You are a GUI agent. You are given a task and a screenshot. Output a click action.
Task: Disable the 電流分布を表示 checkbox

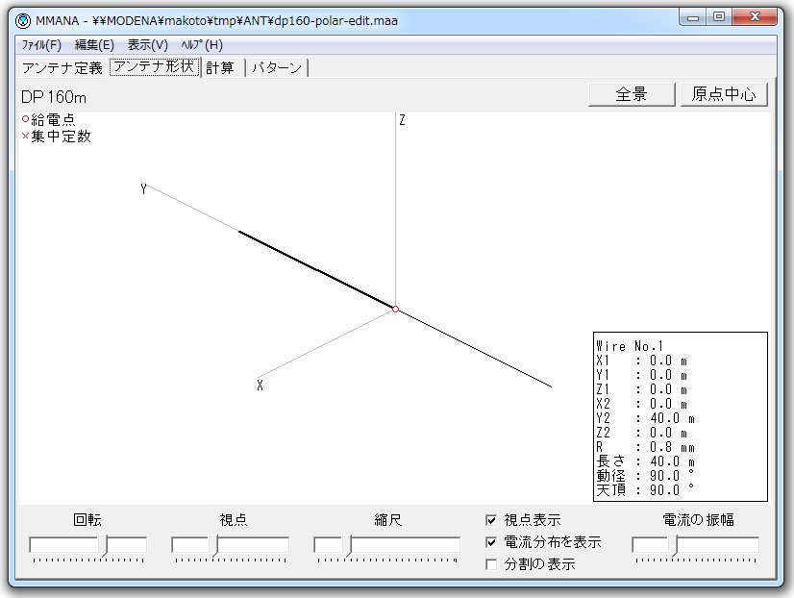pos(492,542)
